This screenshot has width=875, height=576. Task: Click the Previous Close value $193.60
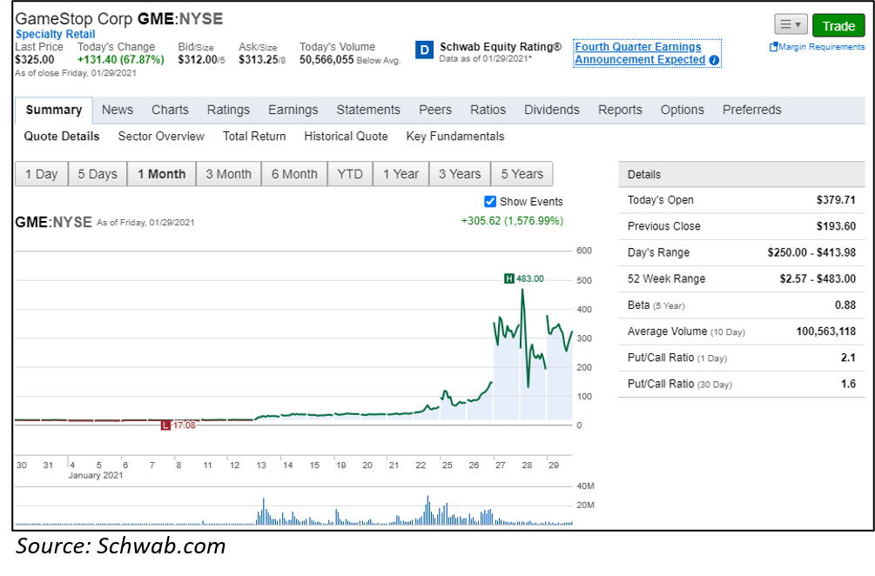[x=835, y=226]
